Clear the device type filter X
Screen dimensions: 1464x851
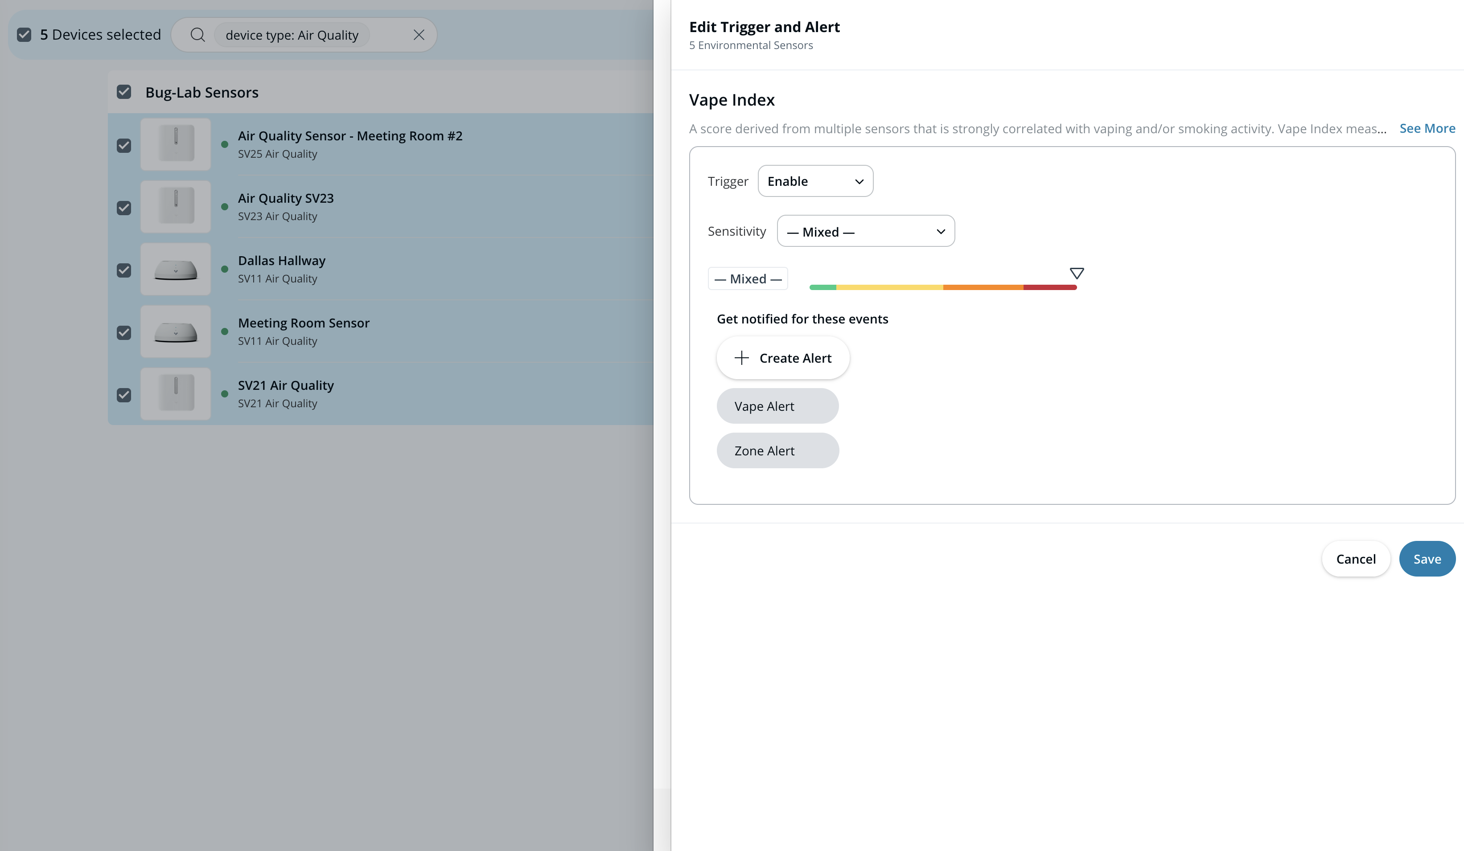coord(419,35)
